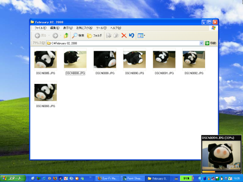Screen dimensions: 243x182
Task: Click the folder icon in title bar
Action: (32, 22)
